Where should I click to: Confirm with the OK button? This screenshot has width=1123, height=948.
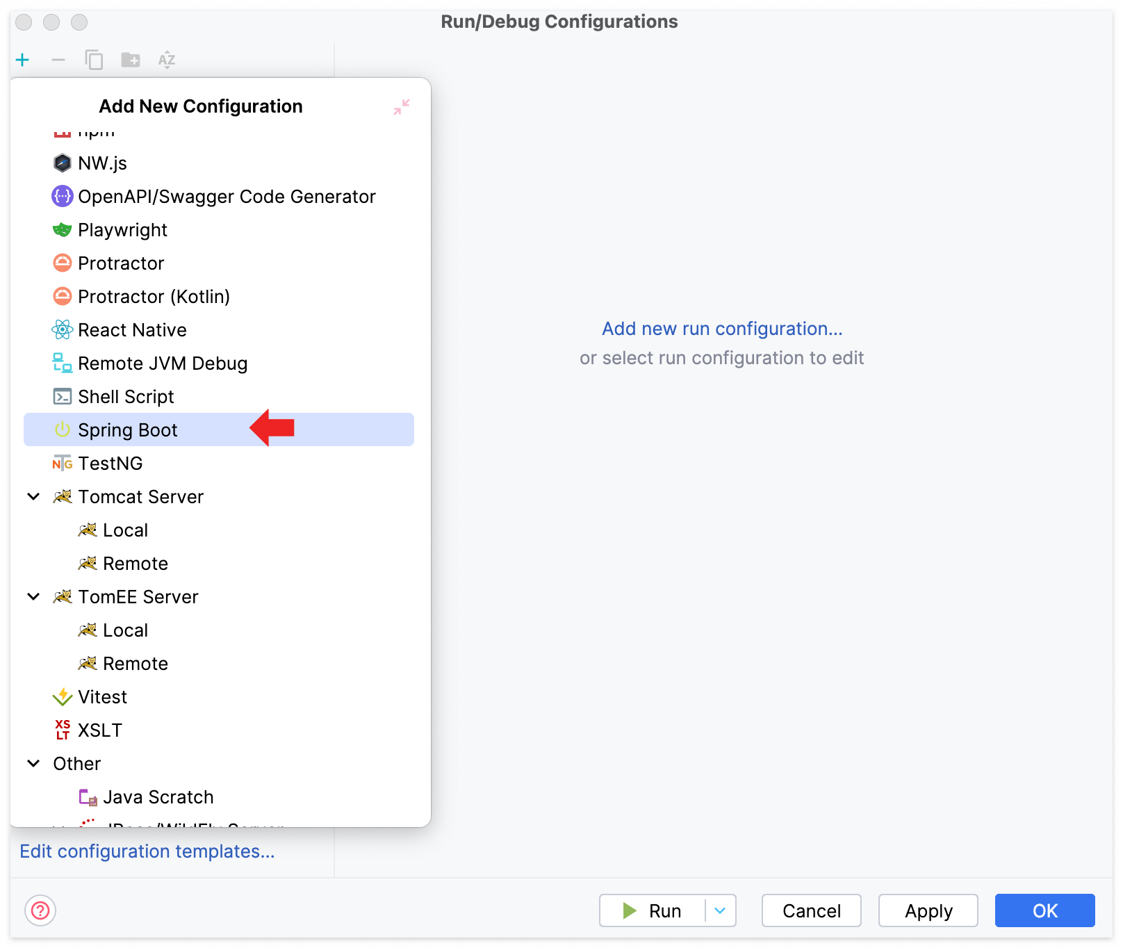tap(1045, 910)
